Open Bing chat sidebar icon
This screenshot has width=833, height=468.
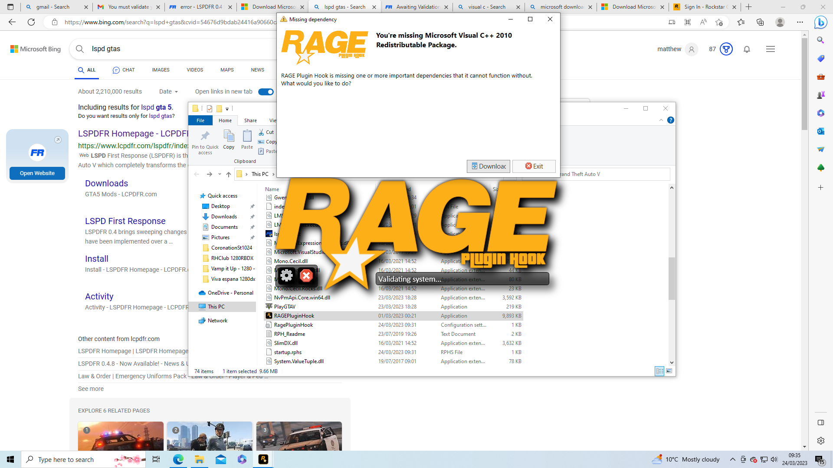[x=820, y=22]
